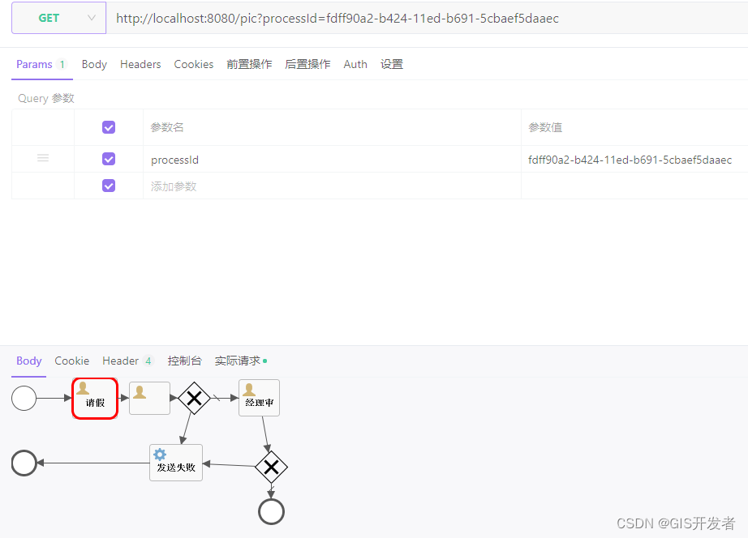The height and width of the screenshot is (538, 748).
Task: Open the 实际请求 response view
Action: (x=238, y=361)
